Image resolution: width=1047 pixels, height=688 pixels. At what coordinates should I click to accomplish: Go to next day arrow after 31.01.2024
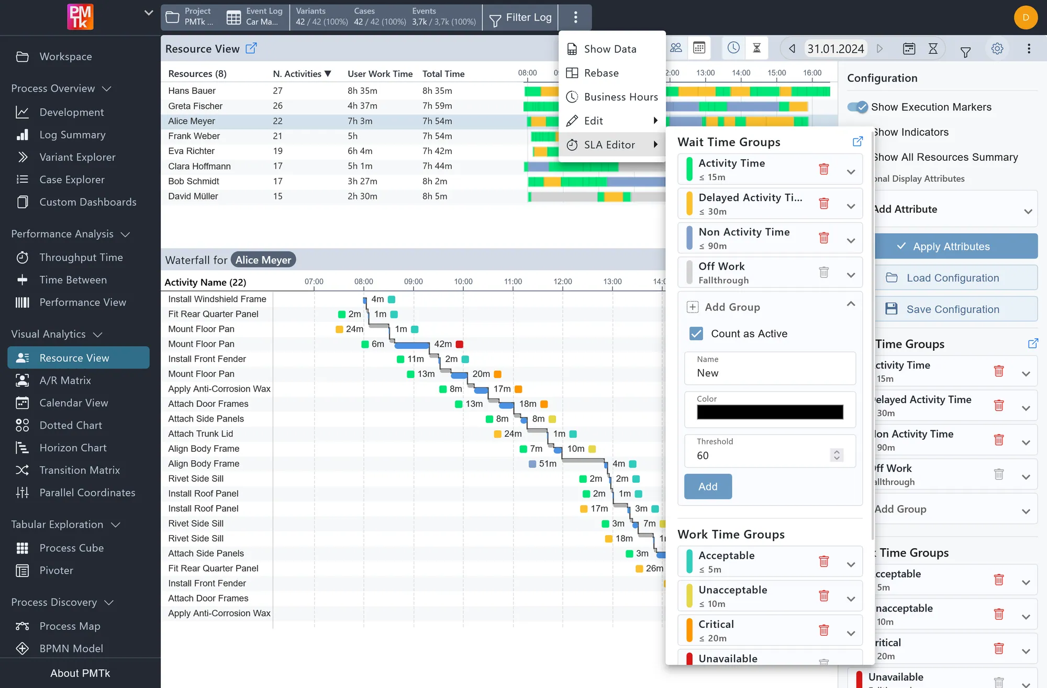[879, 49]
